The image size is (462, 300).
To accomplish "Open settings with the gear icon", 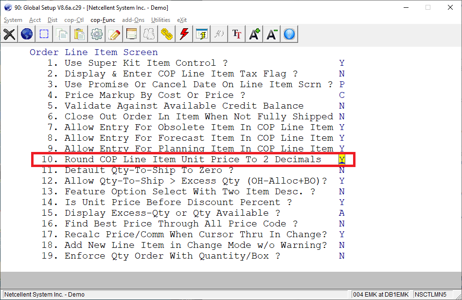I will tap(97, 34).
